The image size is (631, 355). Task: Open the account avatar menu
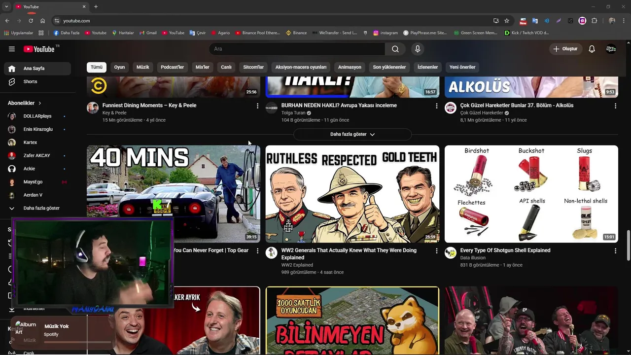tap(611, 49)
